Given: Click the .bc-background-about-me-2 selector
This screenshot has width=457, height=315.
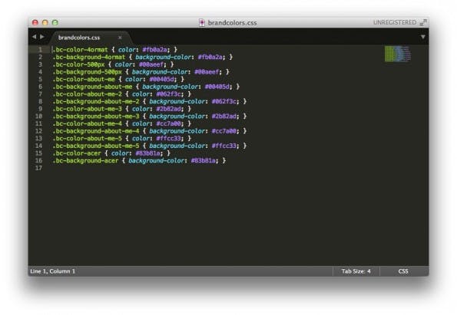Looking at the screenshot, I should click(x=96, y=101).
